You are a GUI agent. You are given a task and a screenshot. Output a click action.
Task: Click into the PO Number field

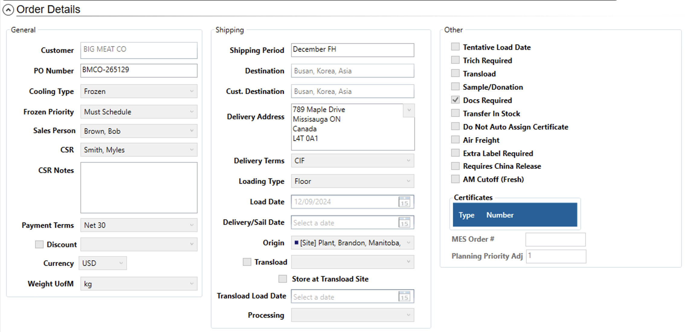tap(139, 70)
